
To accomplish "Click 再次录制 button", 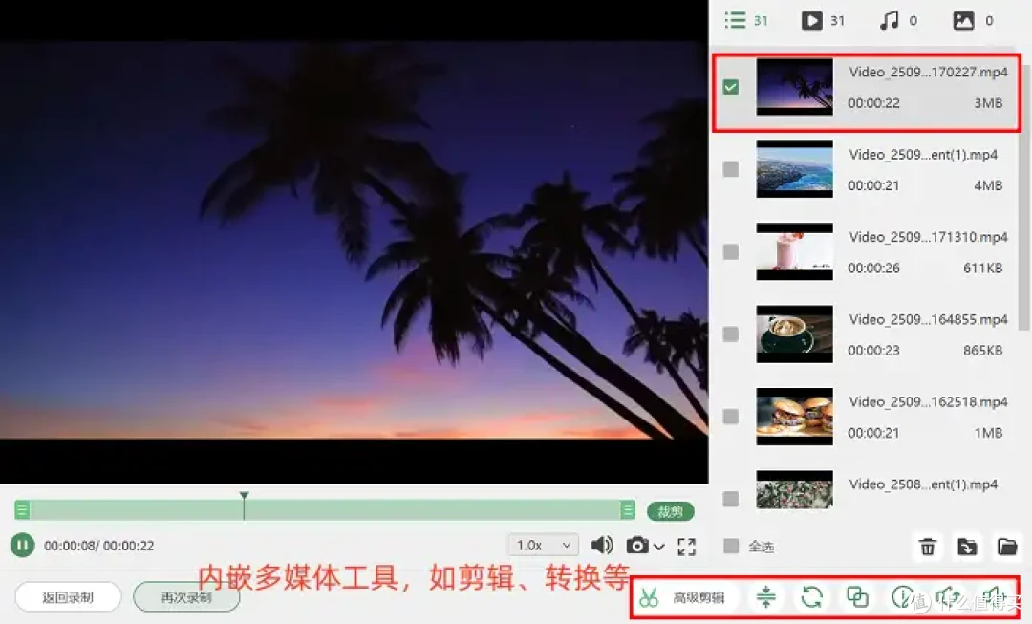I will pos(186,597).
